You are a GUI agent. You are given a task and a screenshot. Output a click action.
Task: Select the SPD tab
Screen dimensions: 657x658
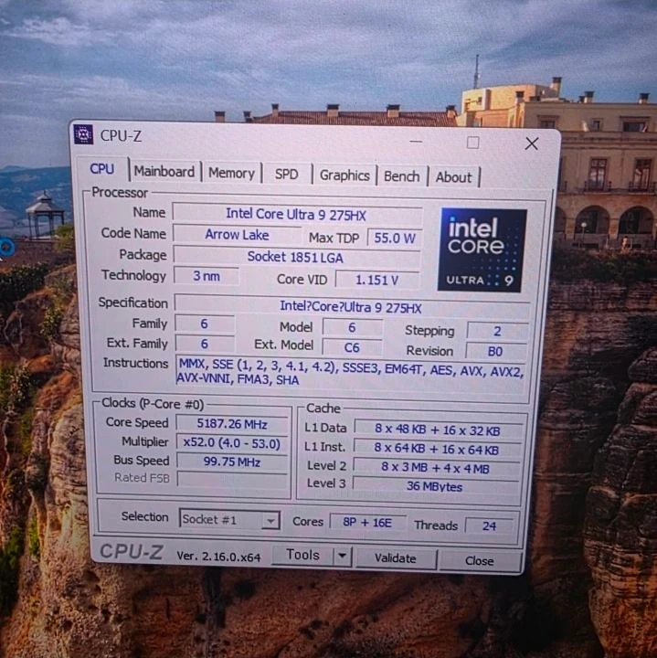(287, 175)
